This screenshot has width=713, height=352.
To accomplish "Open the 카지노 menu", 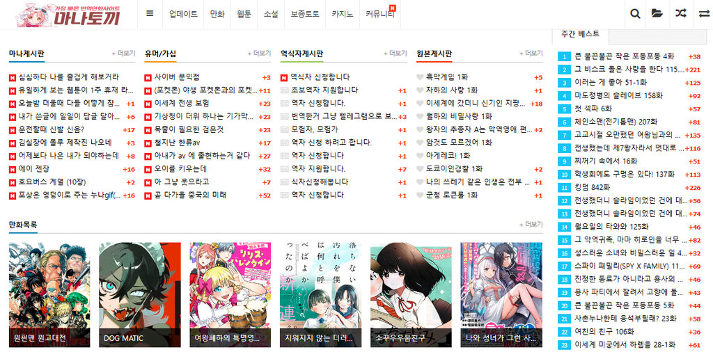I will point(343,14).
